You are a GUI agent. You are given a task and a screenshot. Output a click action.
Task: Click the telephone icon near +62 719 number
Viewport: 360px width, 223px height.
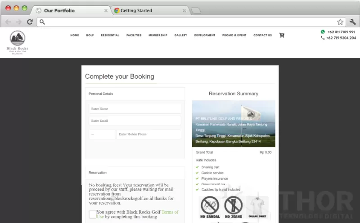point(323,38)
